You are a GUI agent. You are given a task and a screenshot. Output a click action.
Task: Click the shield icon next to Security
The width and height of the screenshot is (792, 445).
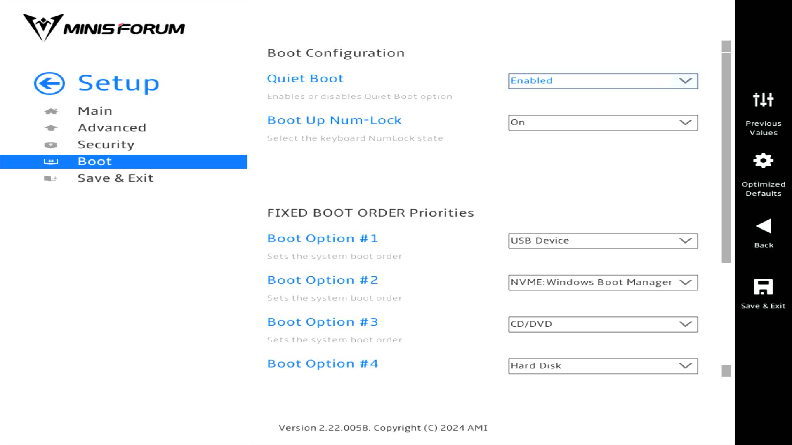coord(51,145)
